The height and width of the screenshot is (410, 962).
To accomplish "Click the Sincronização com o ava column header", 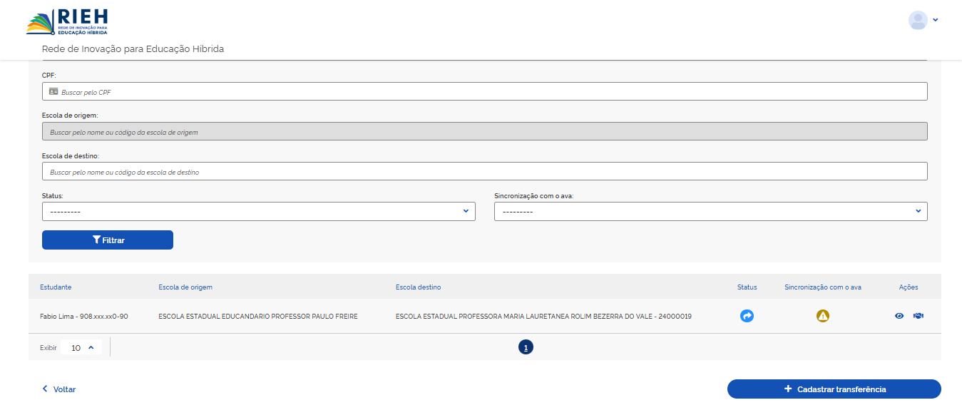I will point(823,287).
